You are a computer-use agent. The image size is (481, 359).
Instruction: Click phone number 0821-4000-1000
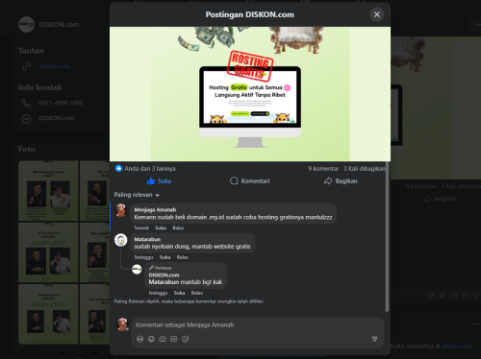point(61,103)
